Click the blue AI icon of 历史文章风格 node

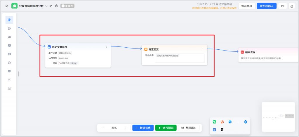click(49, 47)
